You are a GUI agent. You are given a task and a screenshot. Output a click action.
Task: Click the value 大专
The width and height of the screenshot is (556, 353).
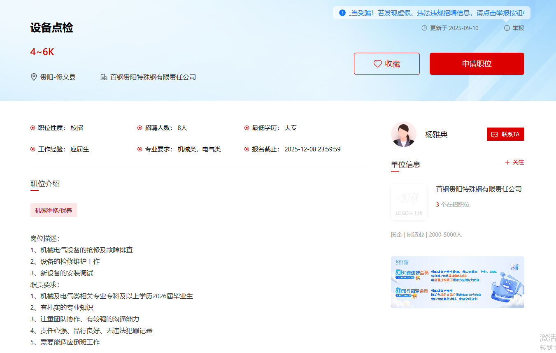point(291,128)
